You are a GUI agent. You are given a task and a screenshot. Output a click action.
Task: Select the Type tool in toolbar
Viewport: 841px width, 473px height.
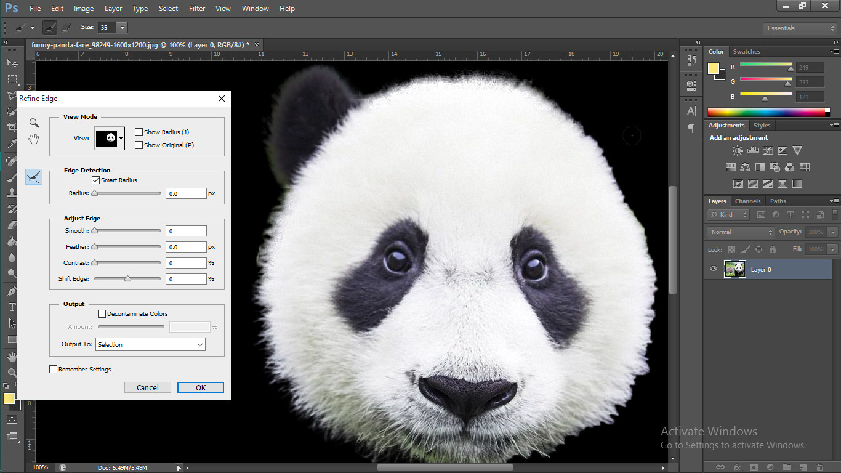pos(12,307)
